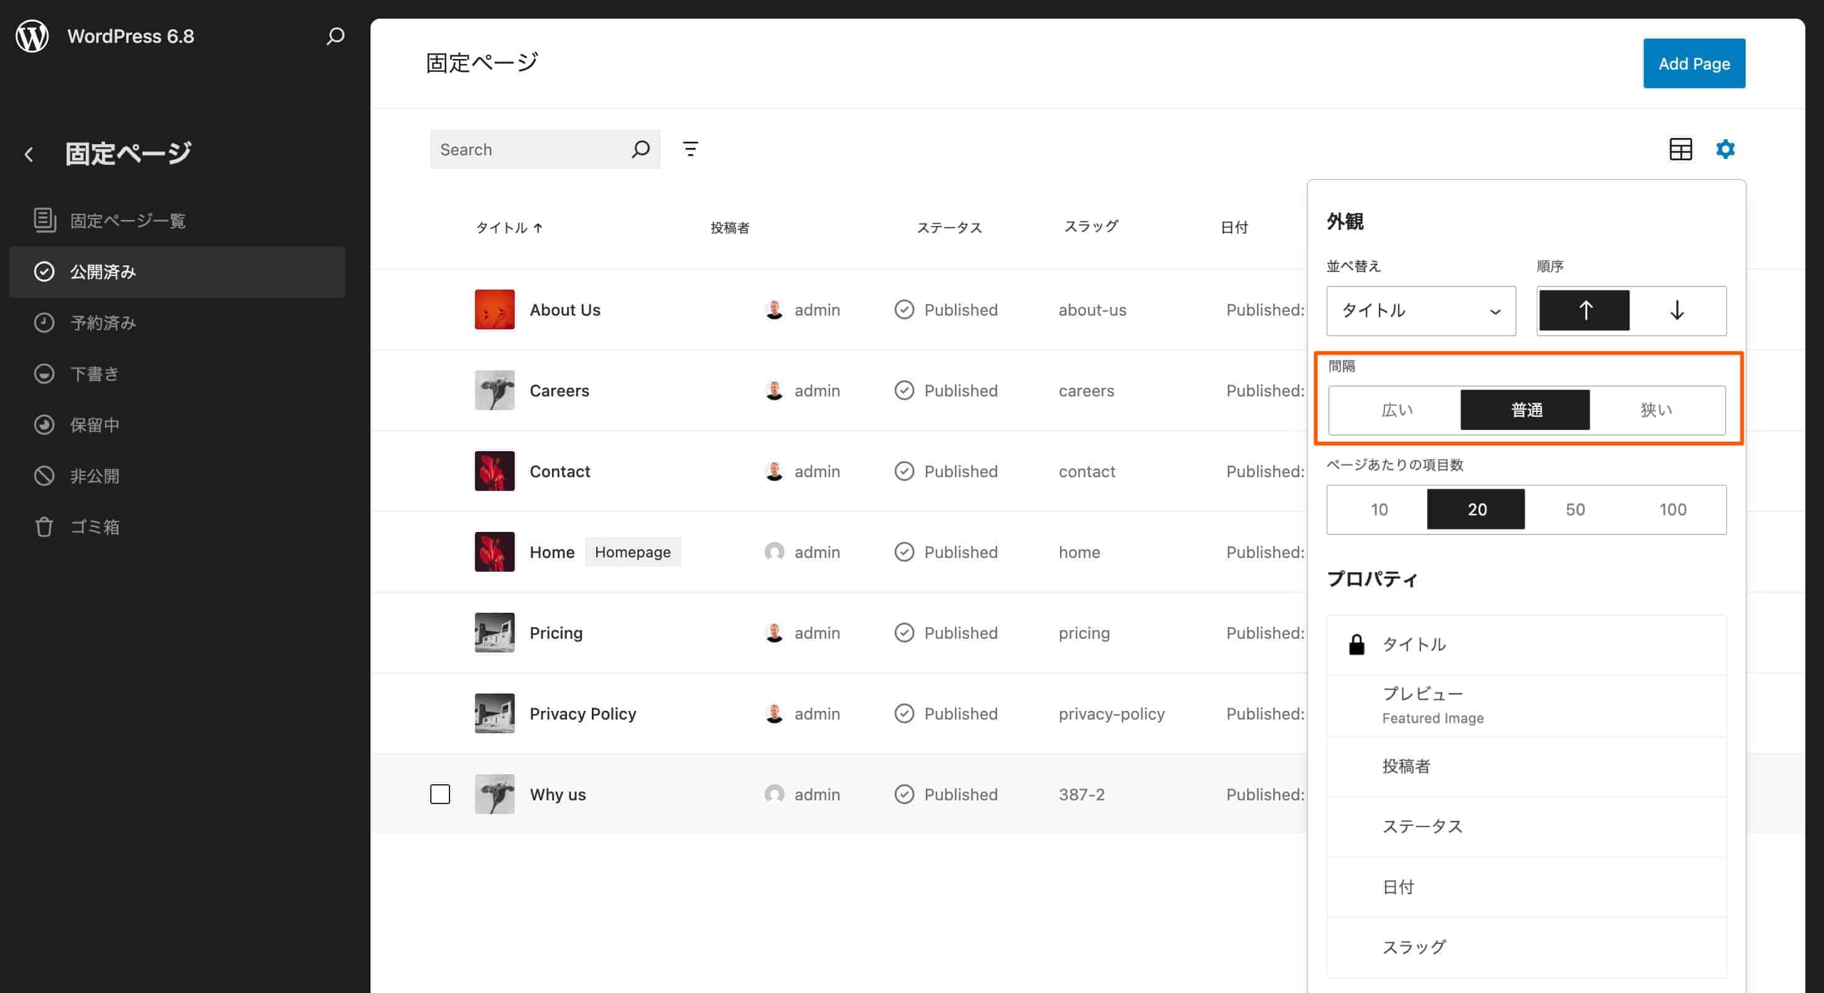Image resolution: width=1824 pixels, height=993 pixels.
Task: Check the Why us row checkbox
Action: tap(440, 794)
